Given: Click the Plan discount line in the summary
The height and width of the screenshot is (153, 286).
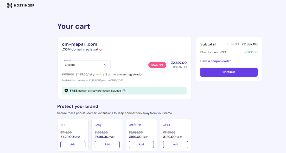Looking at the screenshot, I should click(x=213, y=52).
